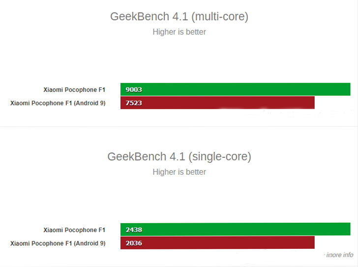The height and width of the screenshot is (267, 358).
Task: Select the green single-core bar showing 2438
Action: click(236, 229)
